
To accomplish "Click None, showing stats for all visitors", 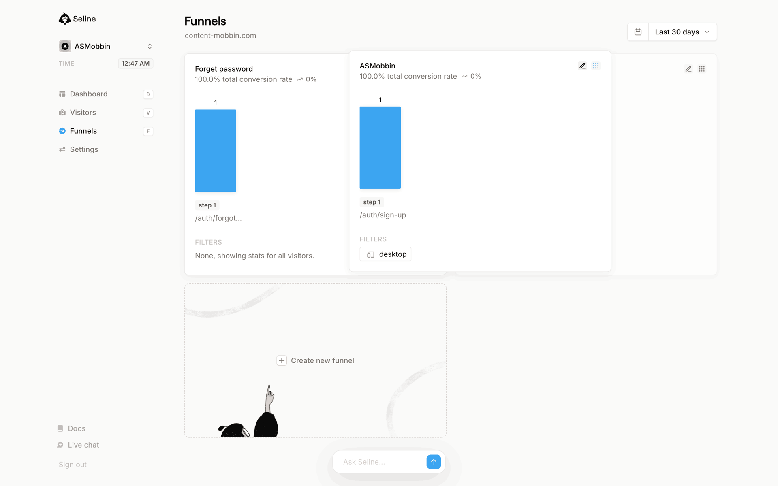I will click(254, 256).
